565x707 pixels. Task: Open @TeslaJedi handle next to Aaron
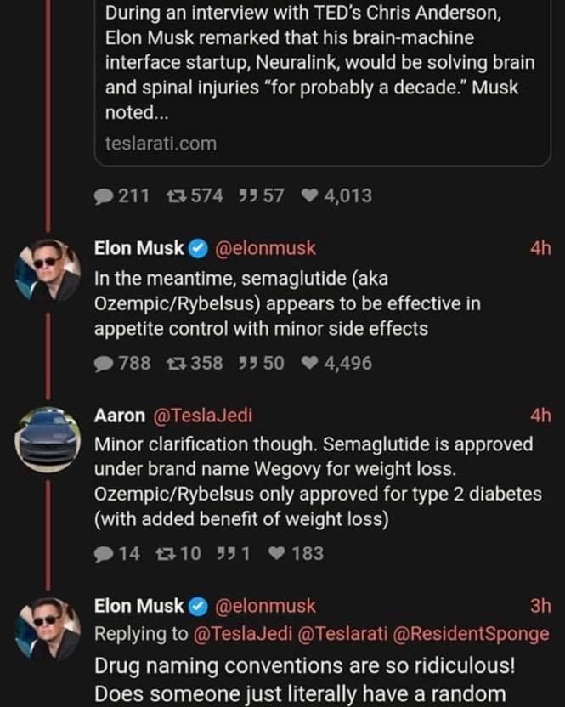coord(203,416)
